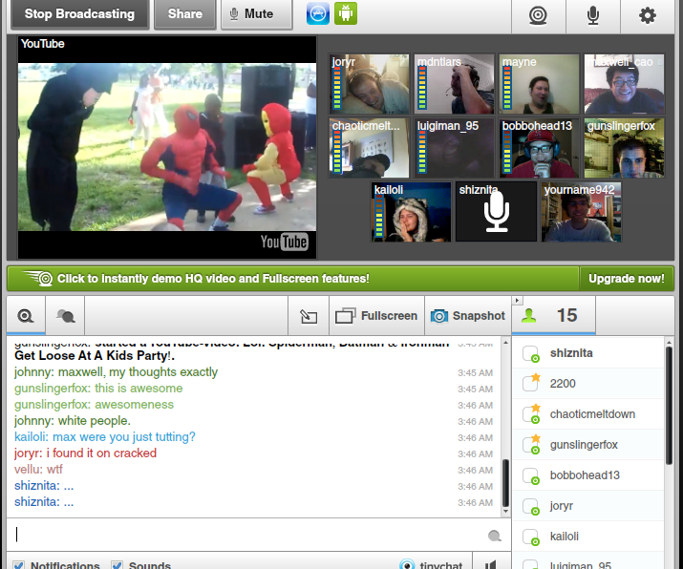Image resolution: width=683 pixels, height=569 pixels.
Task: Click joryr's user status icon
Action: pyautogui.click(x=531, y=506)
